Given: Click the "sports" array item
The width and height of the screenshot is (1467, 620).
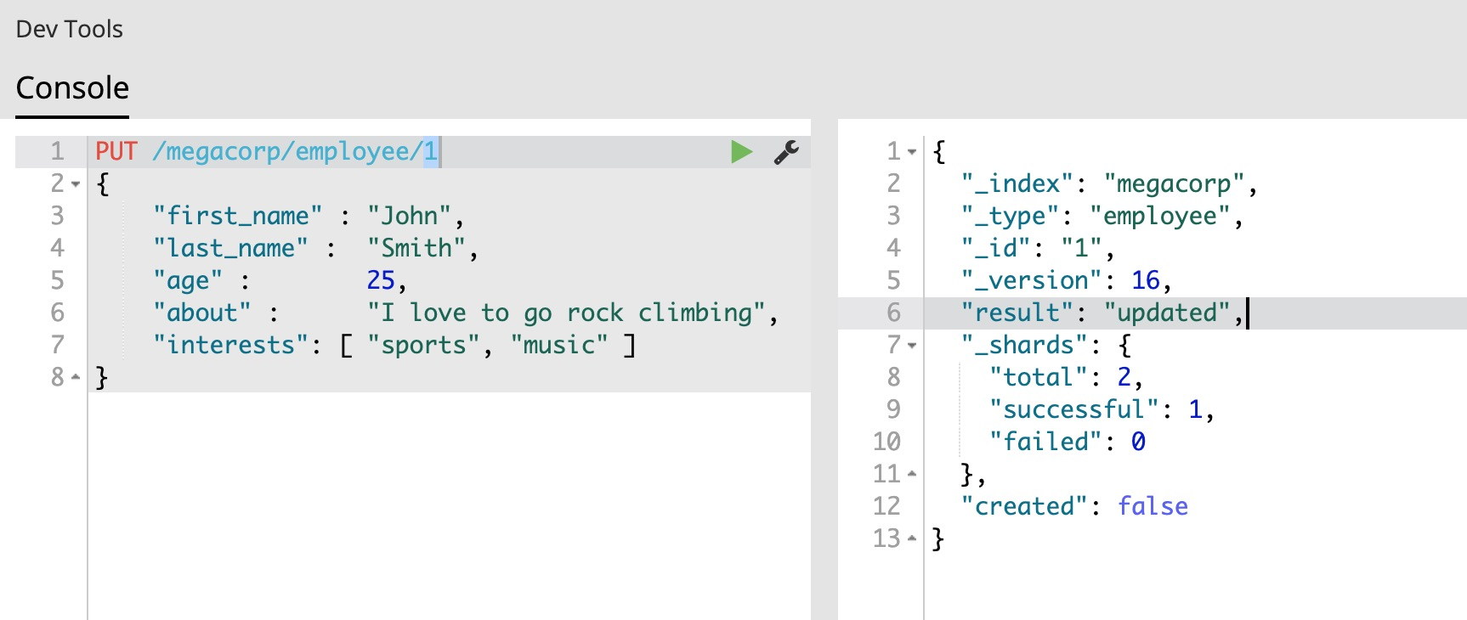Looking at the screenshot, I should (x=424, y=346).
